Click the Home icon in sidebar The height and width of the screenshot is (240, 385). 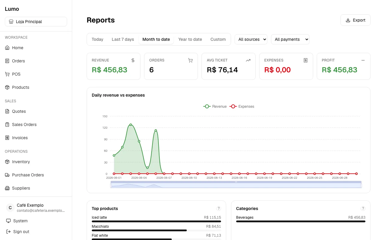pos(7,48)
